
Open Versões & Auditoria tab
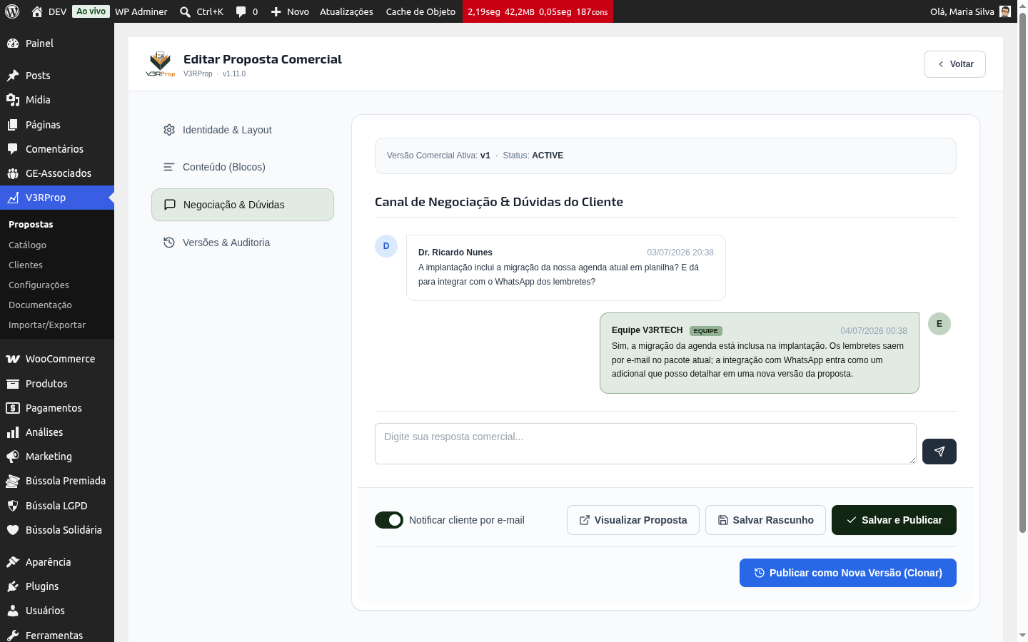click(x=243, y=243)
